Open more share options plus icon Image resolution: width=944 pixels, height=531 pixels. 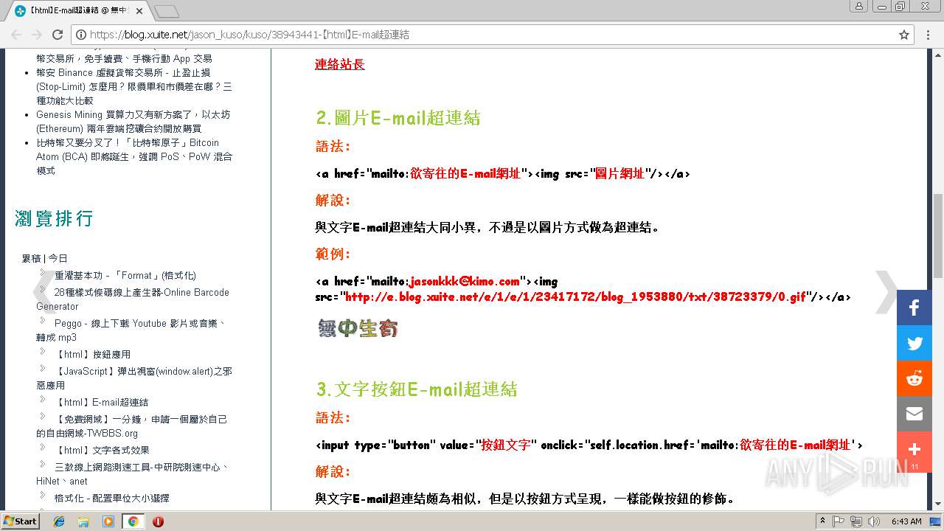(x=914, y=452)
